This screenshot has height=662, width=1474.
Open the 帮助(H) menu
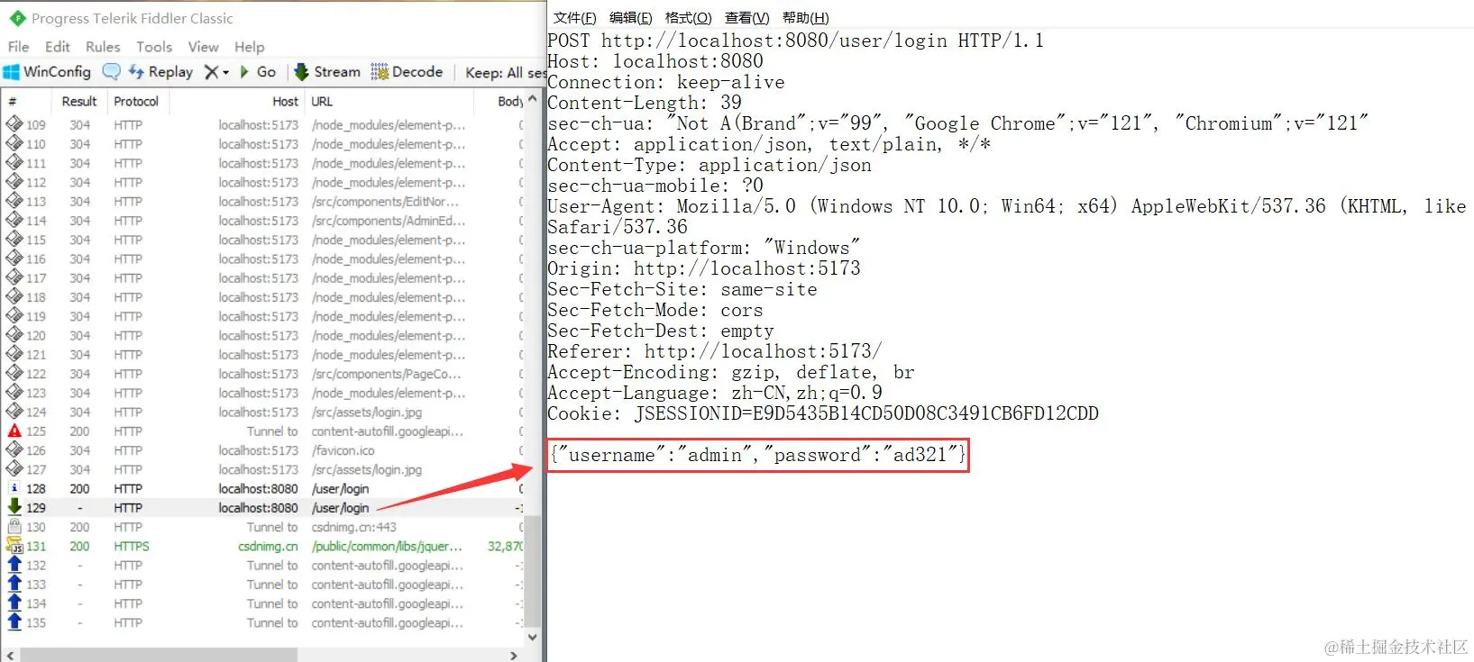(805, 18)
